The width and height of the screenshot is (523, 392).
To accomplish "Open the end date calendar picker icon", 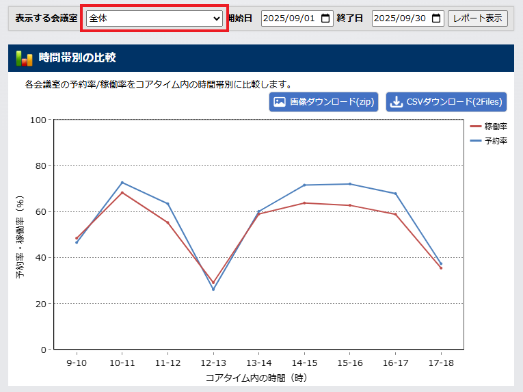I will (436, 18).
